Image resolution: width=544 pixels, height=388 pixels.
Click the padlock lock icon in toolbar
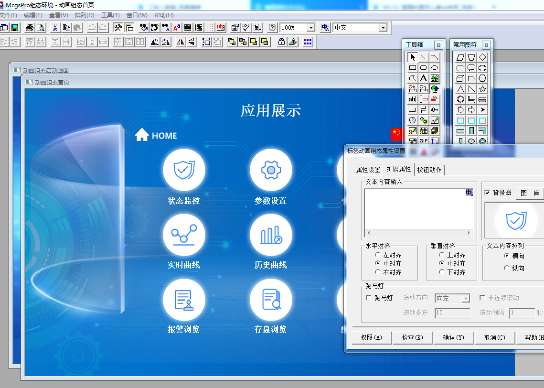point(281,42)
